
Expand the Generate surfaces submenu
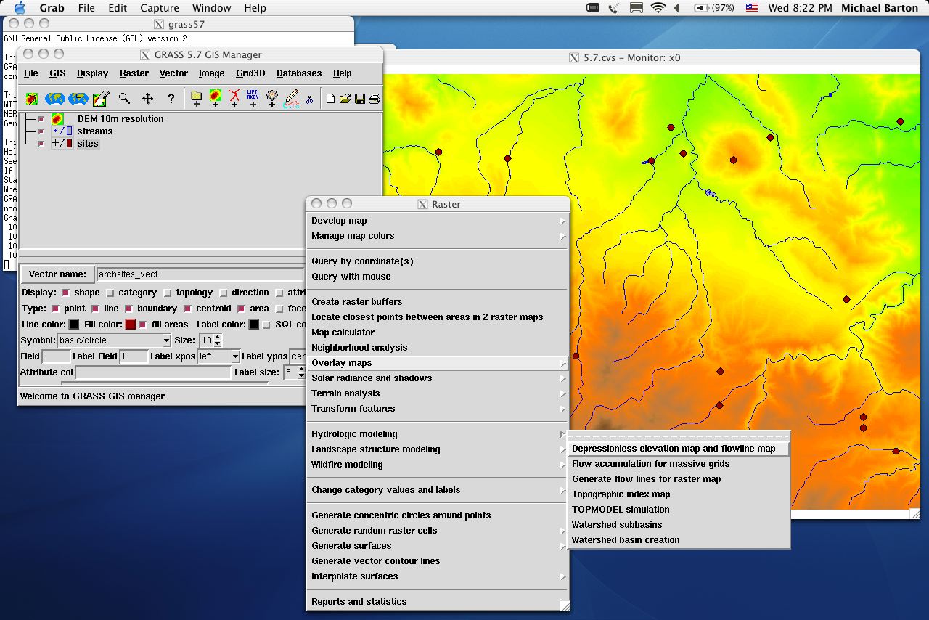pyautogui.click(x=438, y=546)
